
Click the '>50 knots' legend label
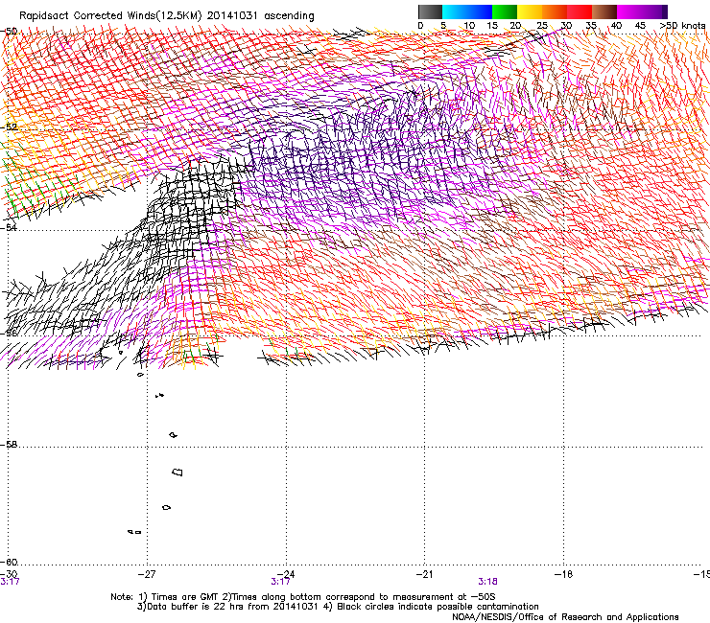682,25
